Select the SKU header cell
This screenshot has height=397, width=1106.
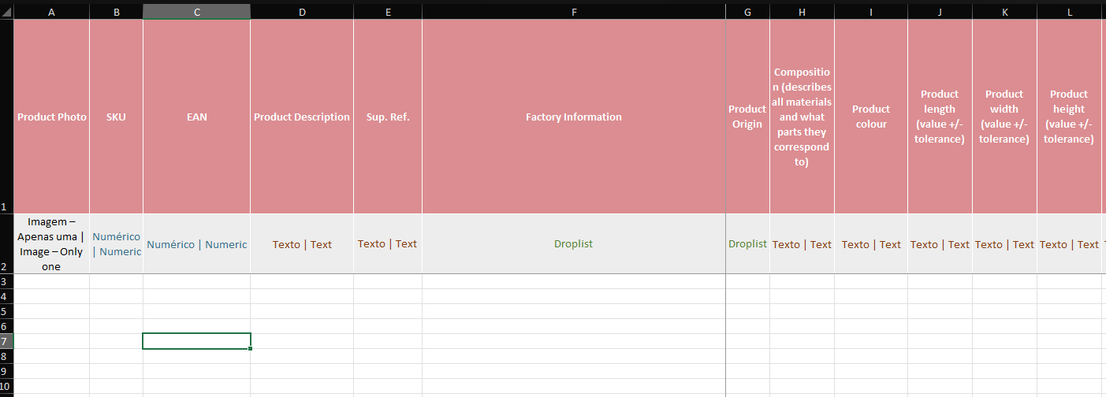[116, 117]
